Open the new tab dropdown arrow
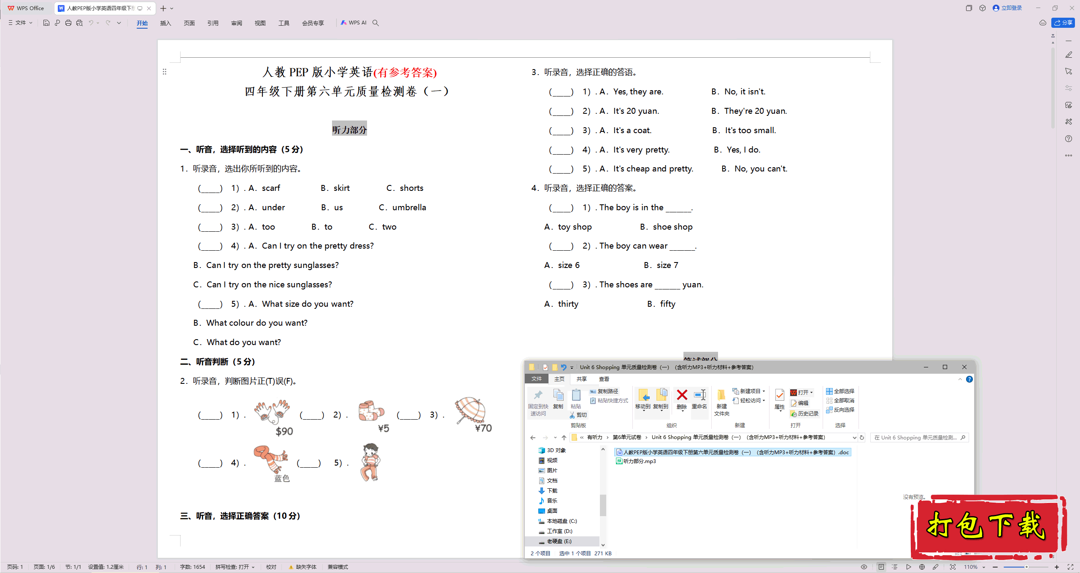The image size is (1080, 573). (172, 8)
